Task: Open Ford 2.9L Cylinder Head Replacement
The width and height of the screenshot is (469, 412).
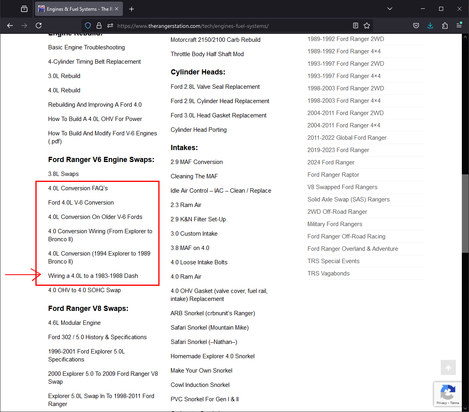Action: pos(220,101)
